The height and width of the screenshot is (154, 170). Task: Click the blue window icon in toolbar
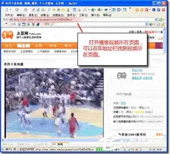[x=75, y=10]
